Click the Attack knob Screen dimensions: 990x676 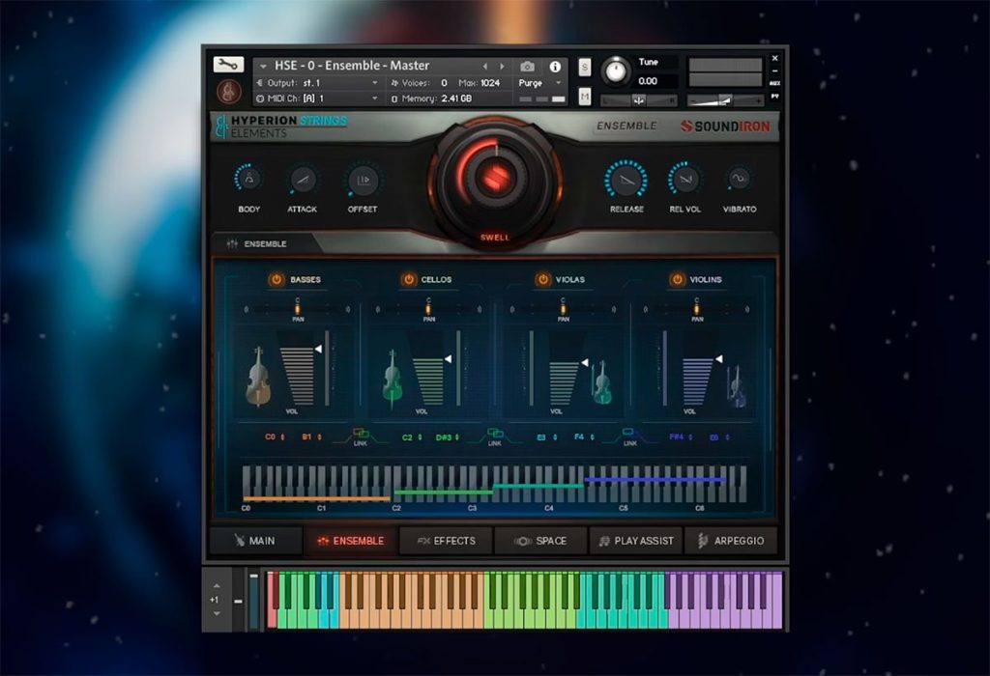[x=303, y=181]
